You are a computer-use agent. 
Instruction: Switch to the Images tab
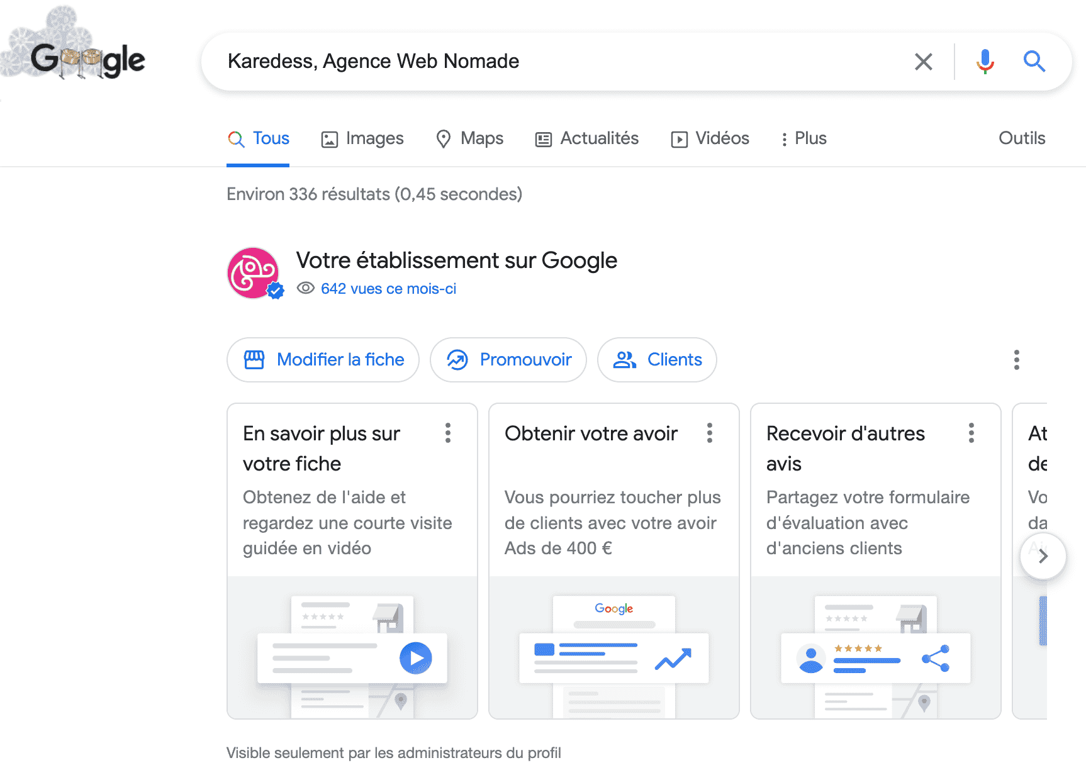(362, 138)
